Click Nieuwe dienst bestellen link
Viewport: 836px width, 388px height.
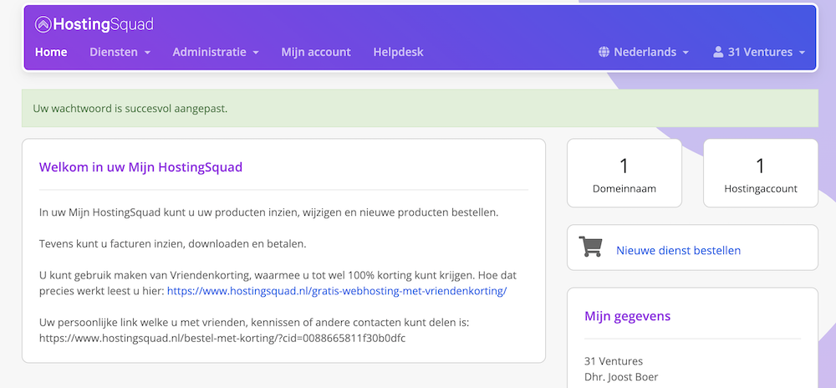point(678,251)
